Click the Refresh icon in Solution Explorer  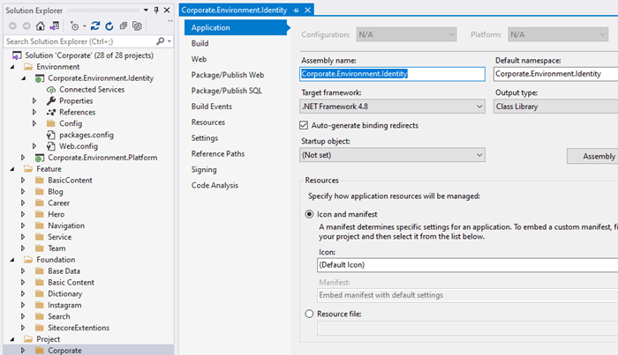pos(109,26)
